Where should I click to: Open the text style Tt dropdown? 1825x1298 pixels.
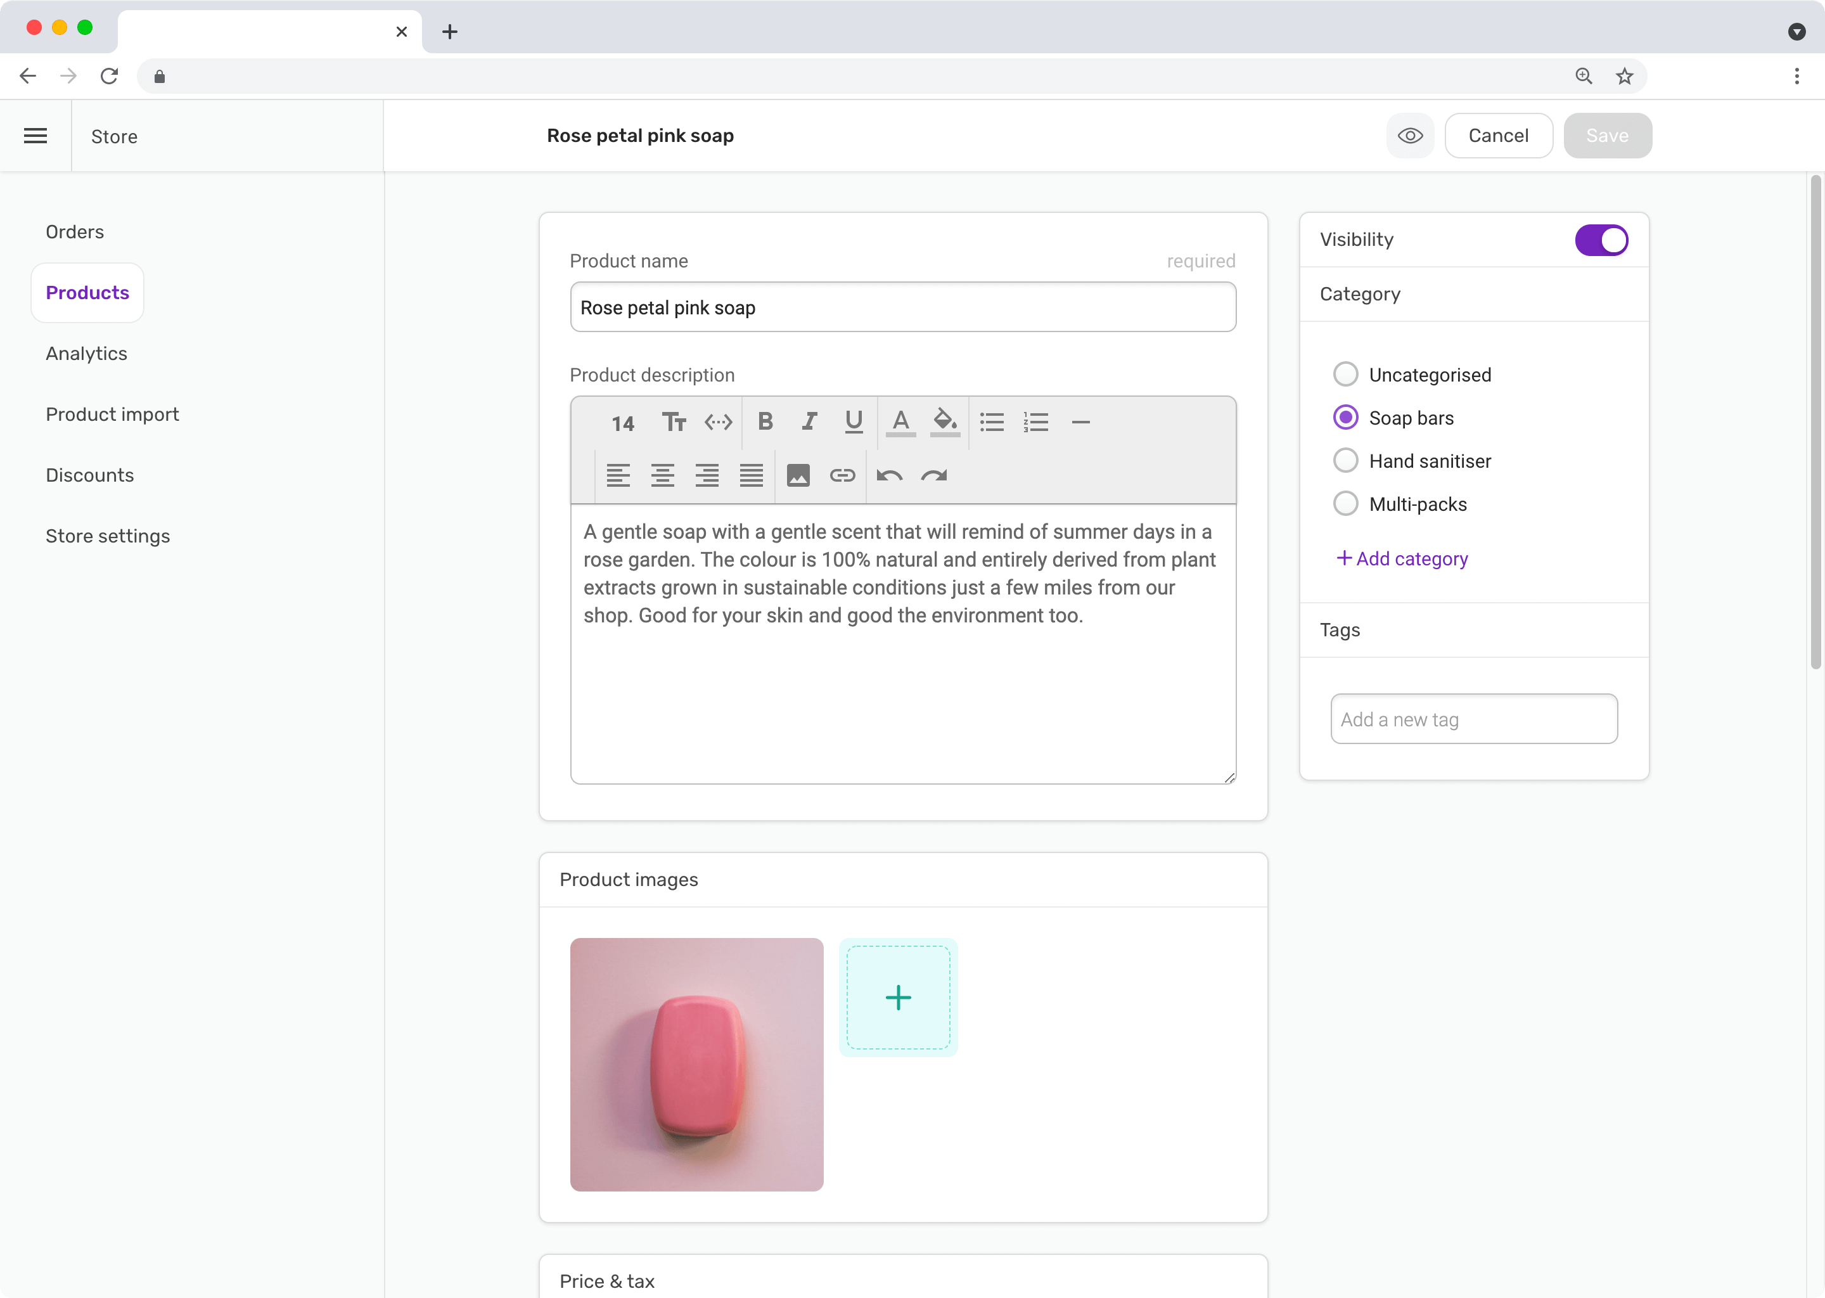(x=674, y=422)
